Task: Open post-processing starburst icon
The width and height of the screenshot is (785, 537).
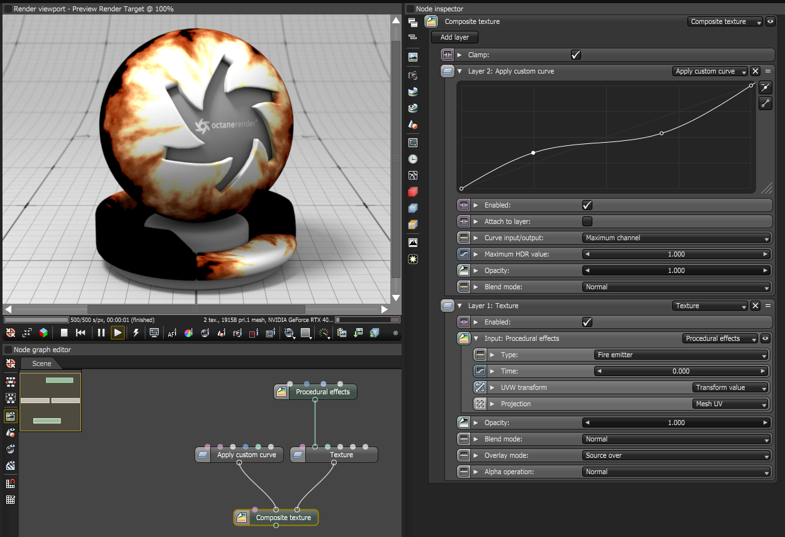Action: coord(413,259)
